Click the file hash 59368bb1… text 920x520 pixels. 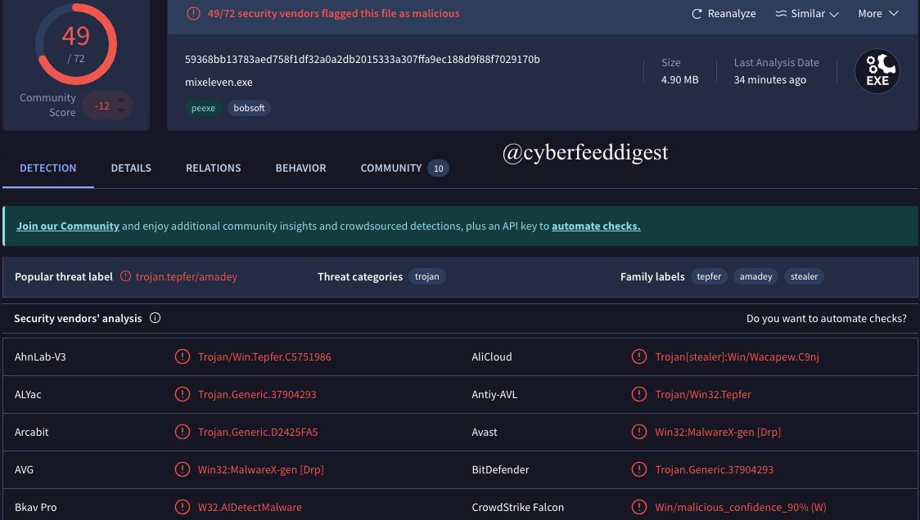pyautogui.click(x=363, y=59)
